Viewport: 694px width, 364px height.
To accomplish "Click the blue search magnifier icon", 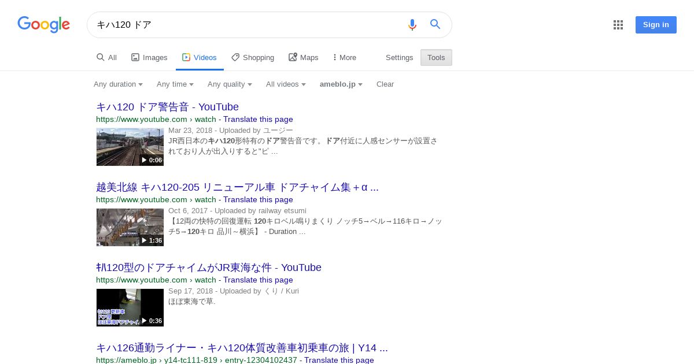I will pos(435,24).
